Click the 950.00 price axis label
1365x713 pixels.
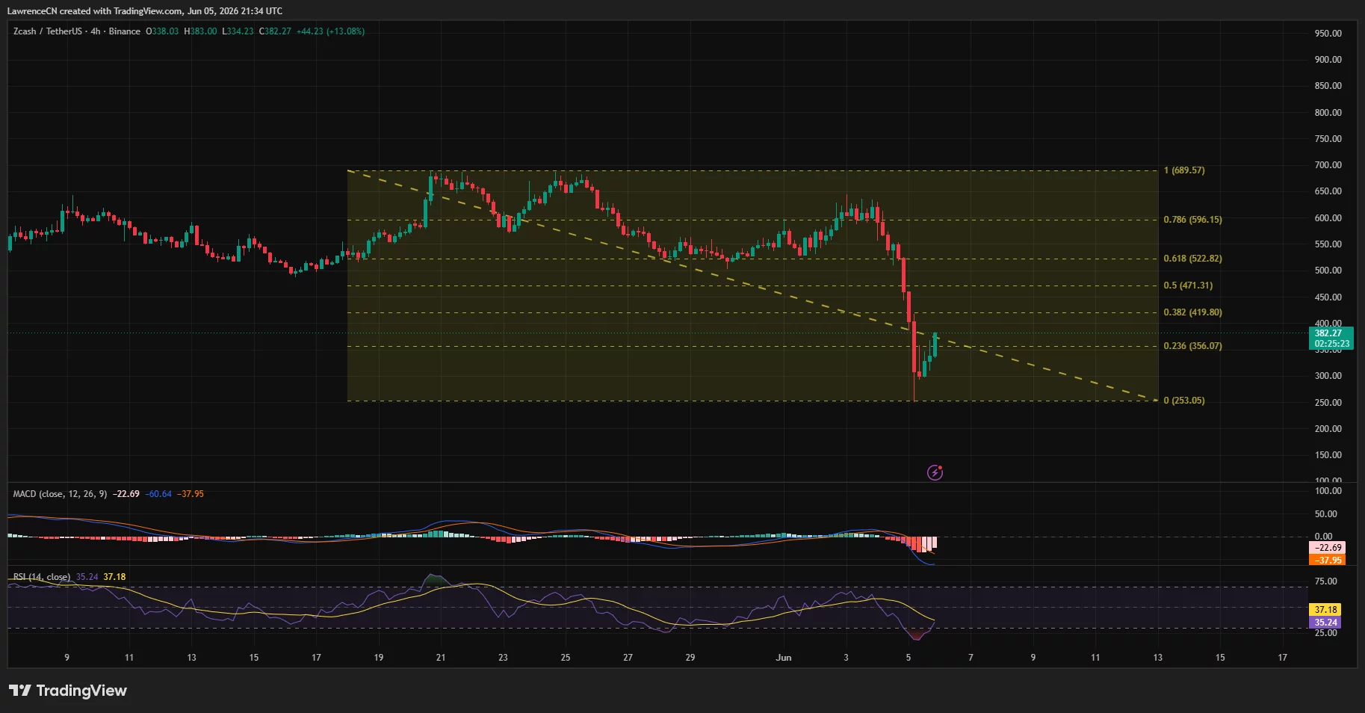tap(1328, 34)
